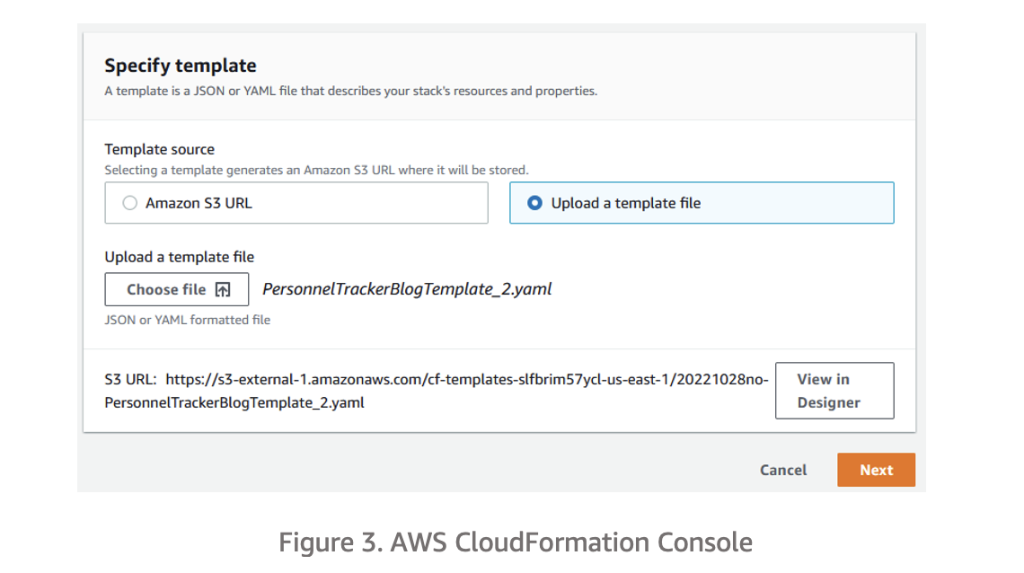1024x573 pixels.
Task: Click the s3-external-1.amazonaws.com URL text
Action: pyautogui.click(x=467, y=379)
